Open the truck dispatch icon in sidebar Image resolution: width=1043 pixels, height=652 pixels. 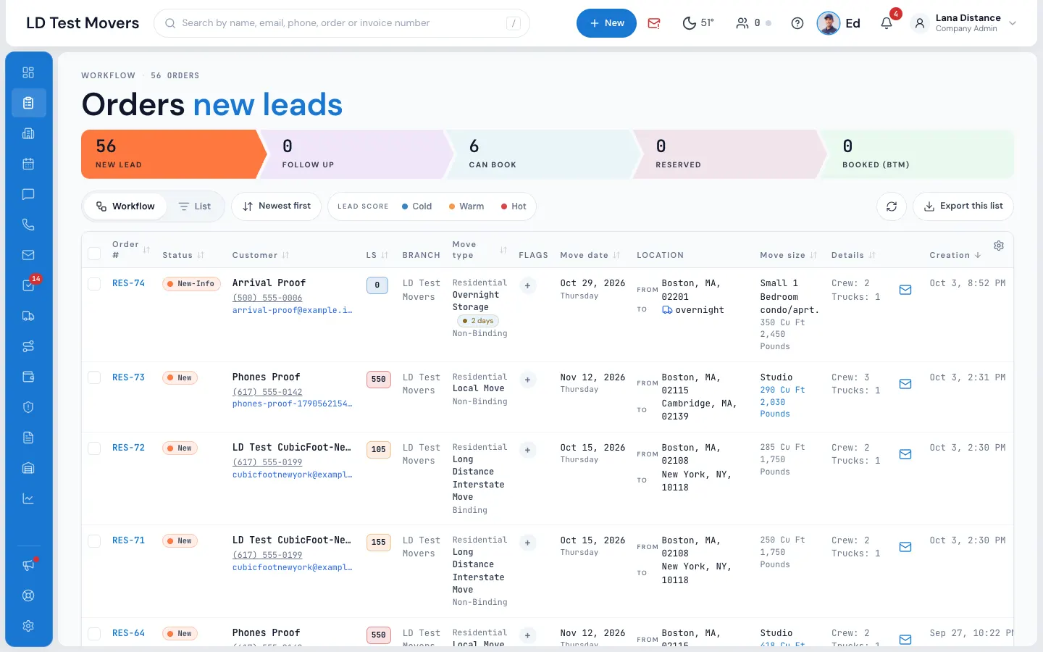[x=28, y=316]
